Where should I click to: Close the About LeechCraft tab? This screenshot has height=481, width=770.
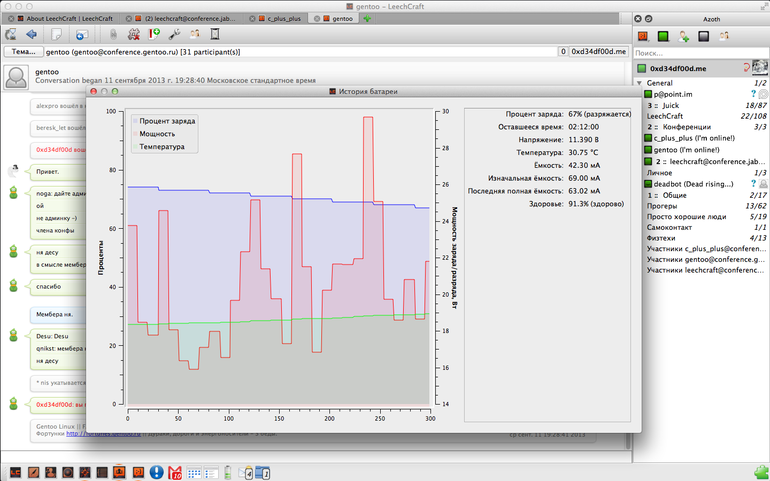tap(11, 19)
